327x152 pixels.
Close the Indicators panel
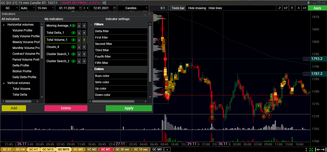click(x=150, y=14)
